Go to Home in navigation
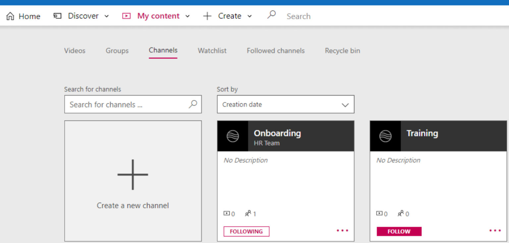The height and width of the screenshot is (243, 509). coord(24,16)
